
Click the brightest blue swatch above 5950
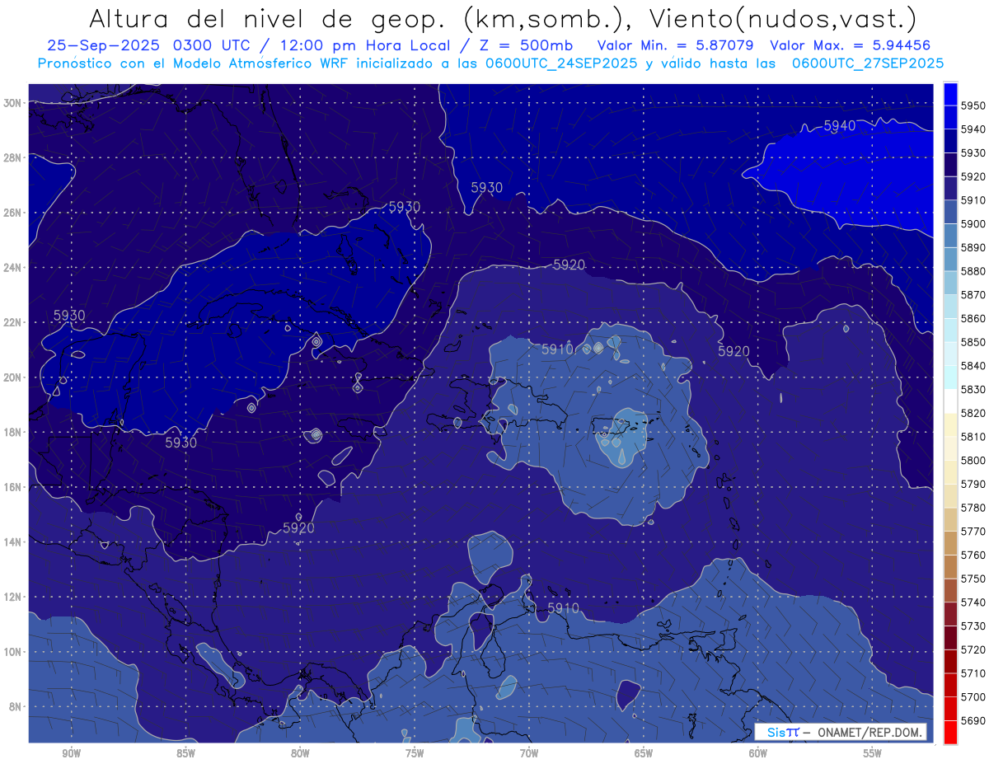pyautogui.click(x=950, y=93)
